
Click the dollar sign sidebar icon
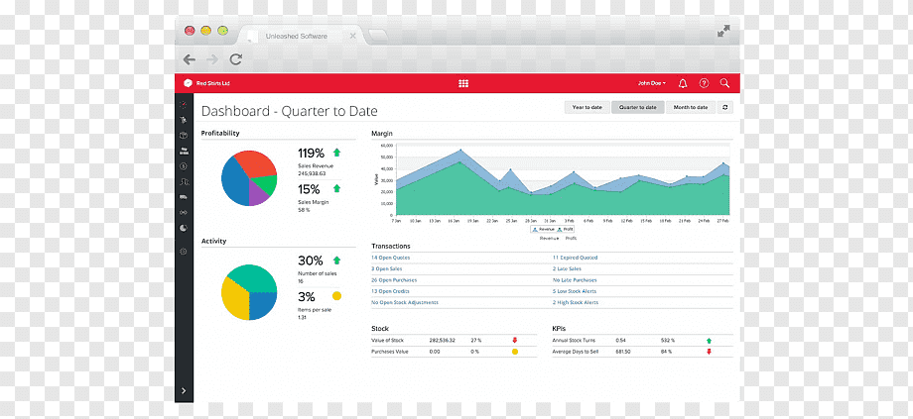coord(184,166)
